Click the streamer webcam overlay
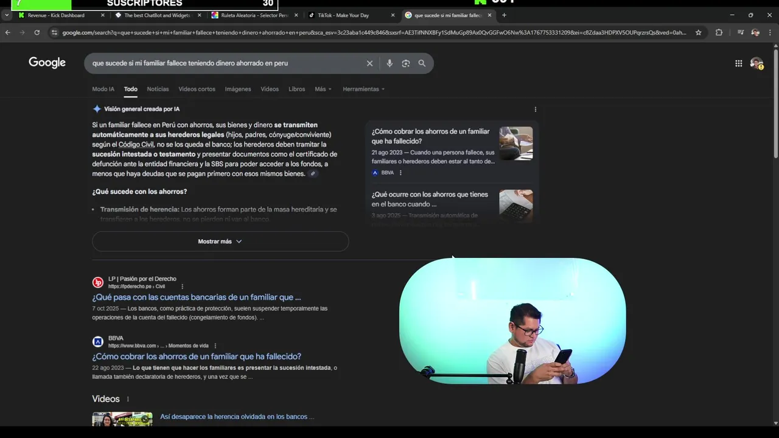The width and height of the screenshot is (779, 438). click(512, 321)
